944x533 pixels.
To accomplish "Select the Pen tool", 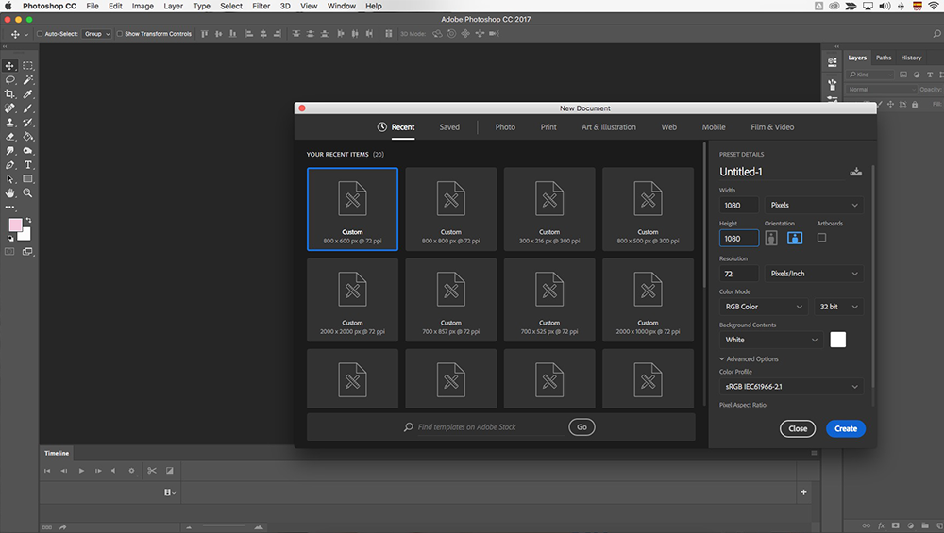I will point(10,165).
